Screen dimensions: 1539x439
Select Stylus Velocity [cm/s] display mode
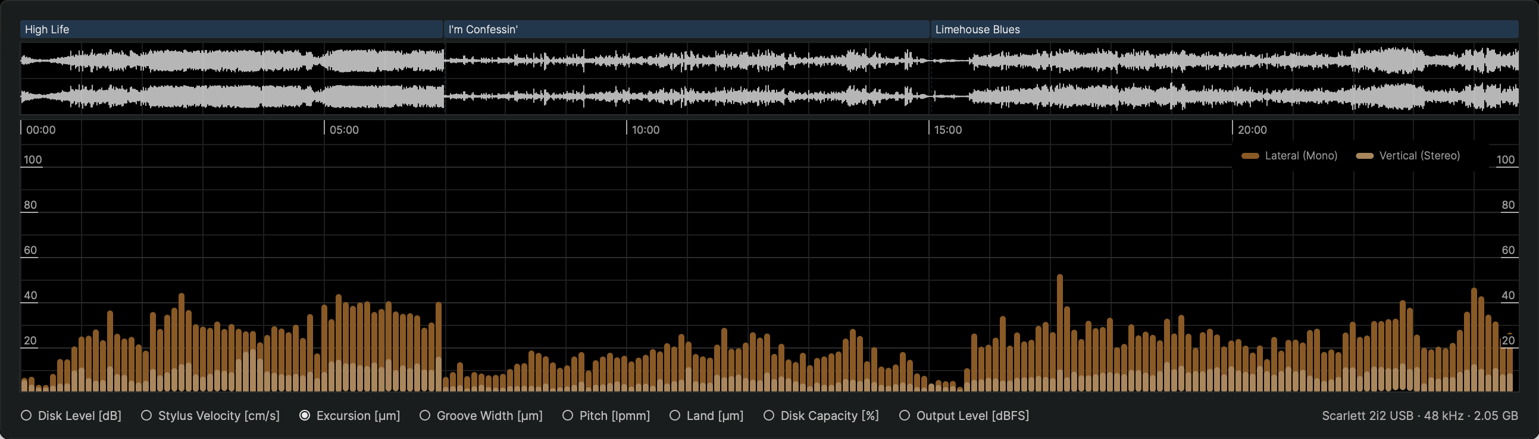click(146, 416)
